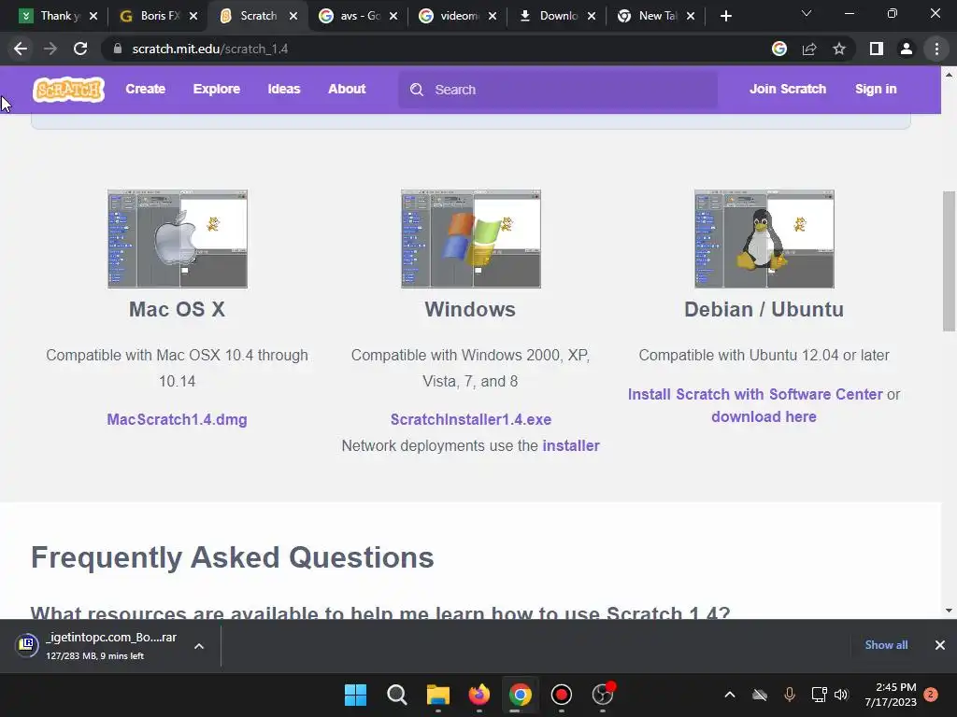Go back with browser back arrow

click(x=21, y=49)
